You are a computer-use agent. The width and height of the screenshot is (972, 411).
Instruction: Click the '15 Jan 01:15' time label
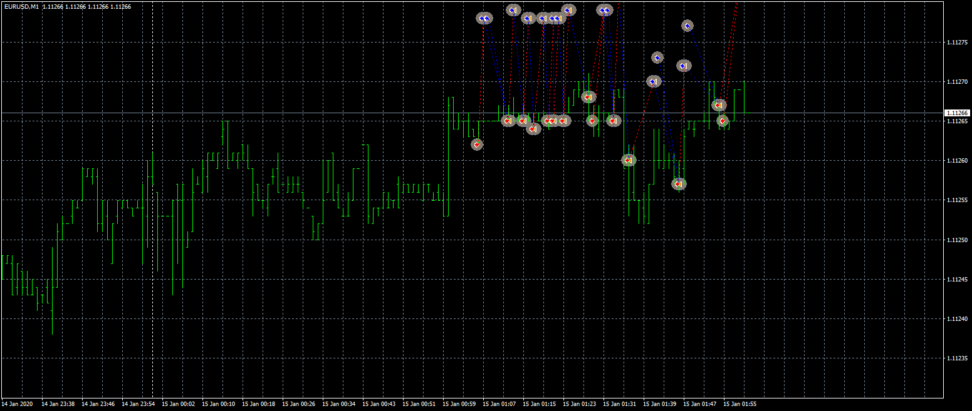click(540, 404)
